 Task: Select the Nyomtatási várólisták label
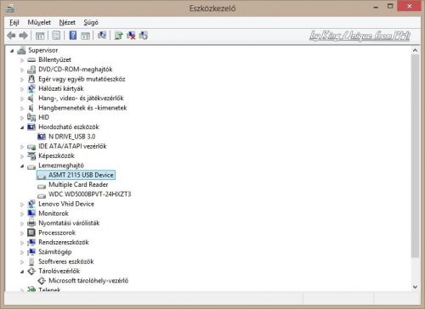[x=69, y=222]
